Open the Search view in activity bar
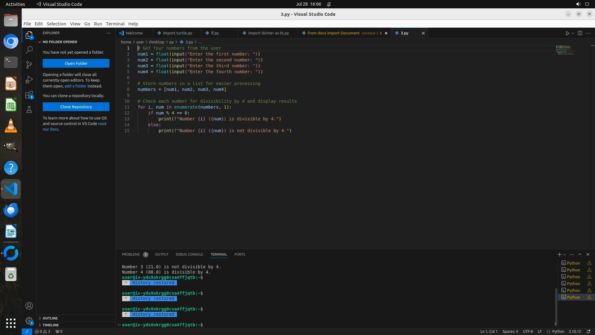Image resolution: width=595 pixels, height=335 pixels. (x=29, y=50)
